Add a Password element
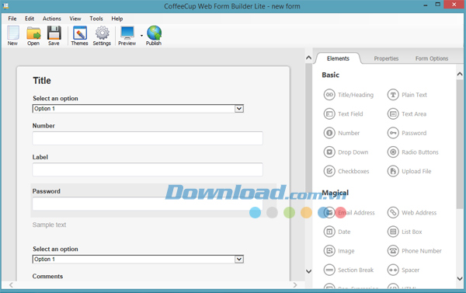 pos(406,133)
